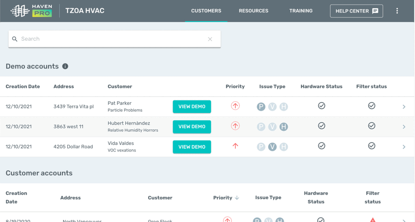
Task: Click the Relative Humidity Horrors subtitle
Action: 133,131
